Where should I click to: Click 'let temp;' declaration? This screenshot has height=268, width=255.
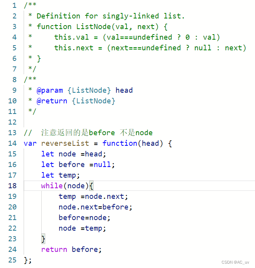pyautogui.click(x=61, y=175)
